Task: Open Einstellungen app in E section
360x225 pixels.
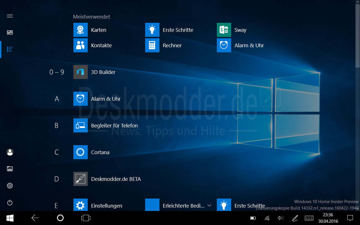Action: pyautogui.click(x=80, y=205)
